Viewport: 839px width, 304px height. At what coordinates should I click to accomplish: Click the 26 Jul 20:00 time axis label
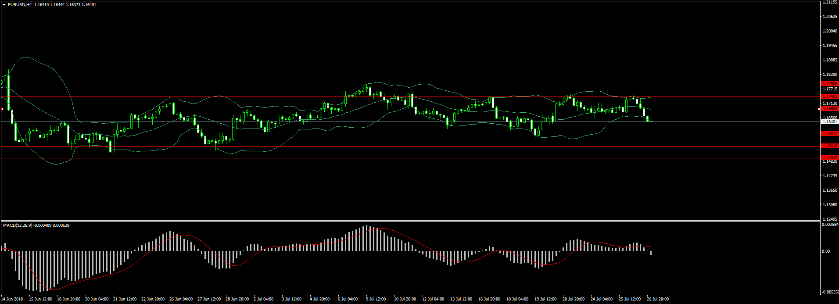pyautogui.click(x=658, y=299)
